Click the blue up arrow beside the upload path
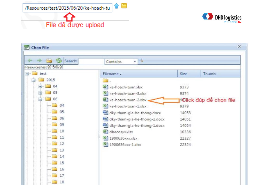The image size is (258, 185). tap(116, 6)
